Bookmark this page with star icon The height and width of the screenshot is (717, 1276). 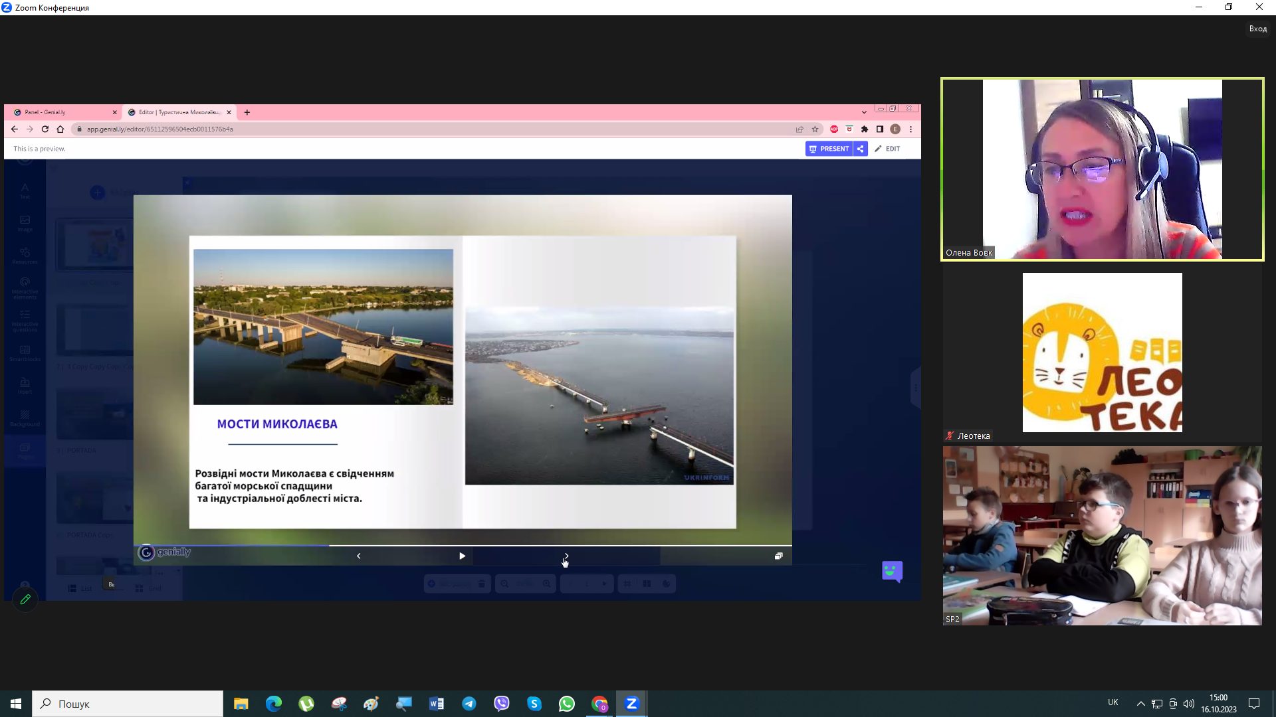coord(815,129)
